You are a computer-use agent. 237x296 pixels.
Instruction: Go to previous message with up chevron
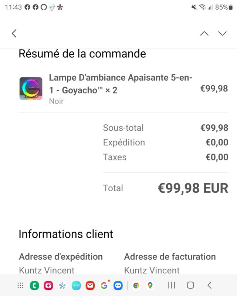point(204,34)
